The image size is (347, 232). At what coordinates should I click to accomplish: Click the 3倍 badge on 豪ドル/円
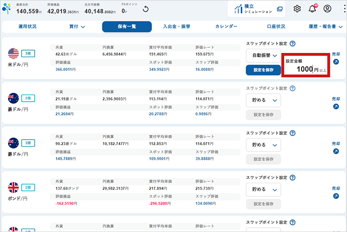[28, 143]
